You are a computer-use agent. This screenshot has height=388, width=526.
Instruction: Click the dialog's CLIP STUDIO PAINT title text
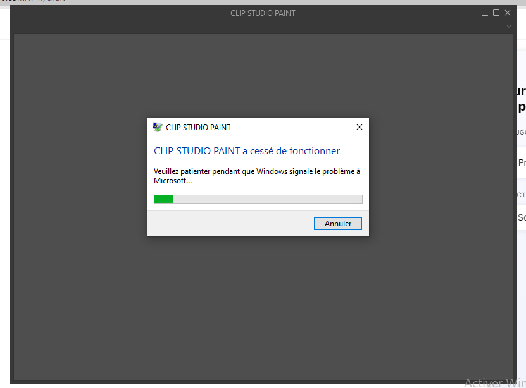point(198,128)
